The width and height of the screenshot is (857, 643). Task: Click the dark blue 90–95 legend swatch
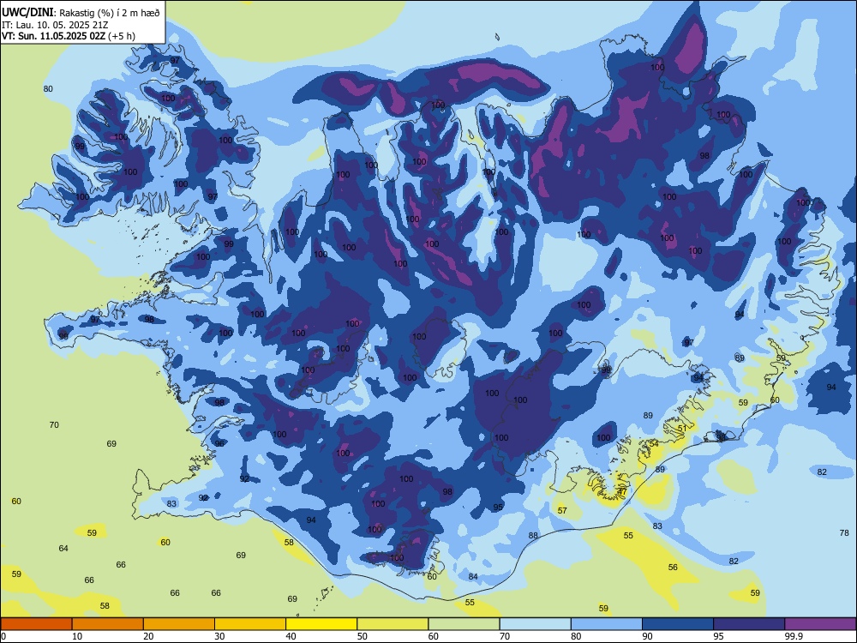(678, 624)
